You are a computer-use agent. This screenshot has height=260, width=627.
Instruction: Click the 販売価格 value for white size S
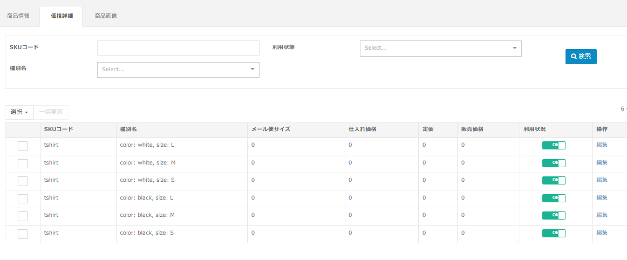[x=463, y=180]
